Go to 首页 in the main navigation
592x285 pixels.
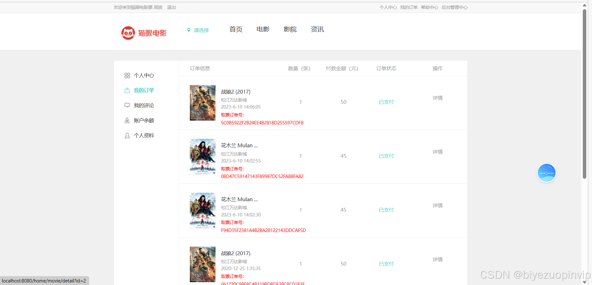236,29
